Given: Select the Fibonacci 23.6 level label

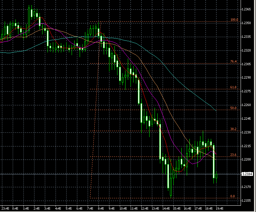Looking at the screenshot, I should [x=233, y=154].
